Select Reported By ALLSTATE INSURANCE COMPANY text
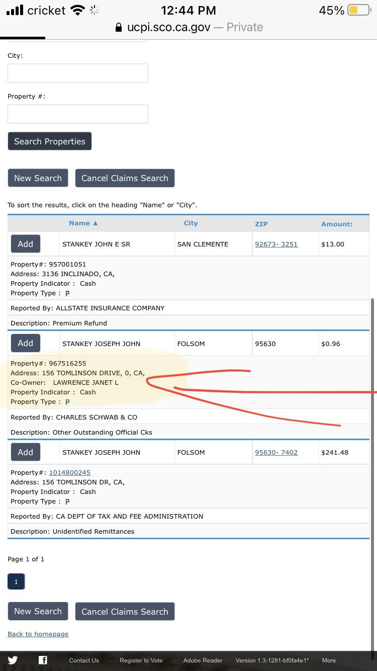This screenshot has width=377, height=671. pyautogui.click(x=87, y=308)
